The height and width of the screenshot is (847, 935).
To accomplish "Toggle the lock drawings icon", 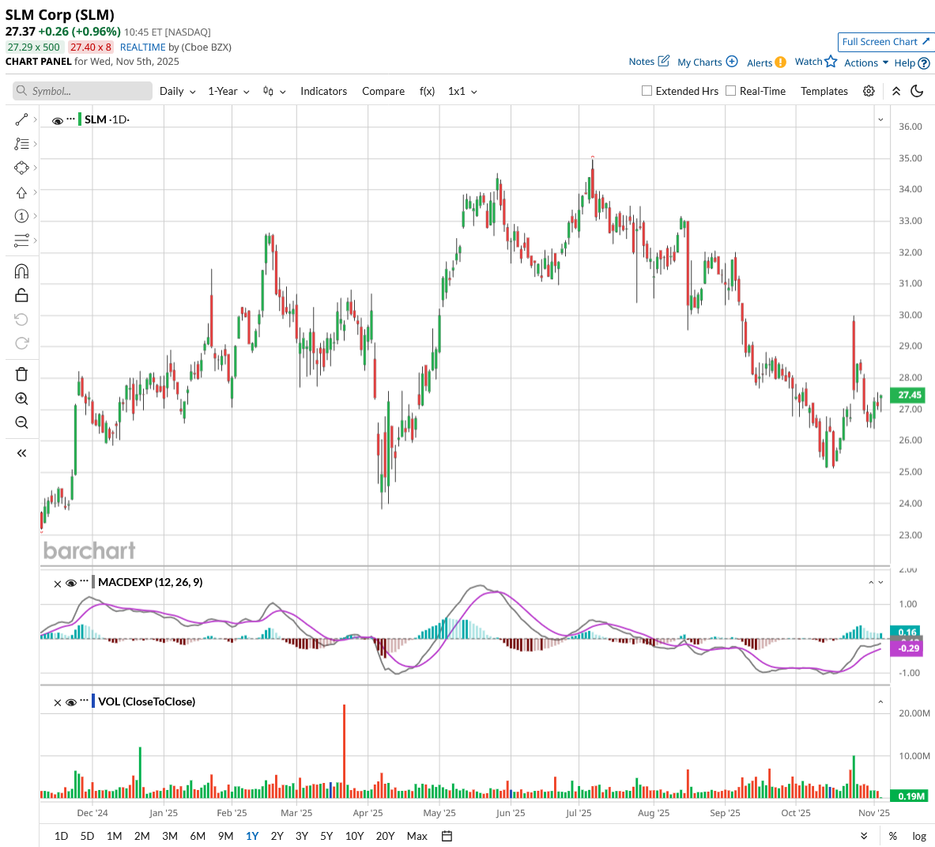I will (x=21, y=295).
